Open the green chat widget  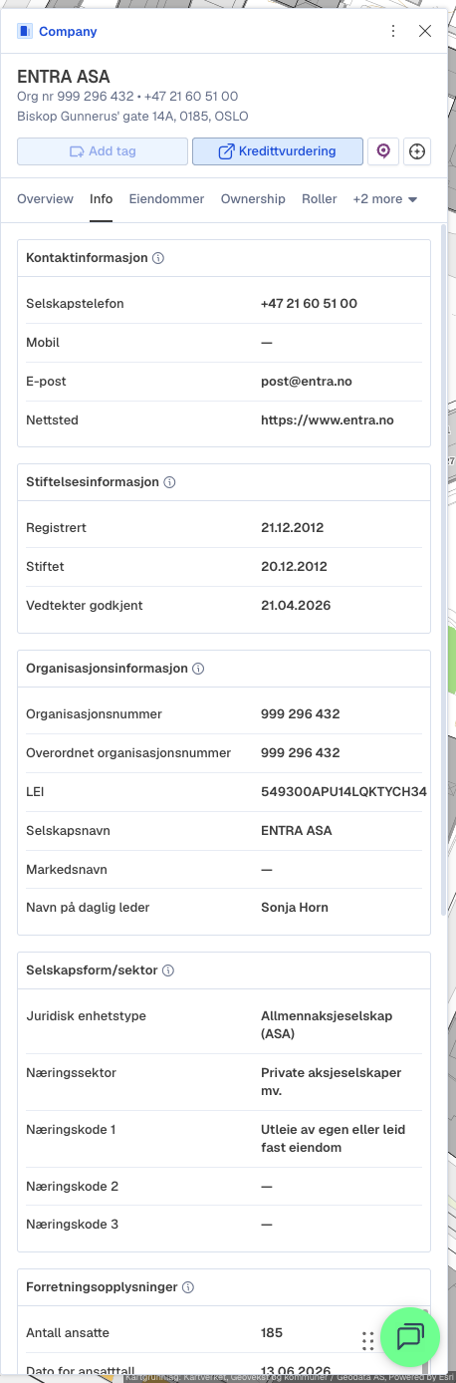(410, 1336)
